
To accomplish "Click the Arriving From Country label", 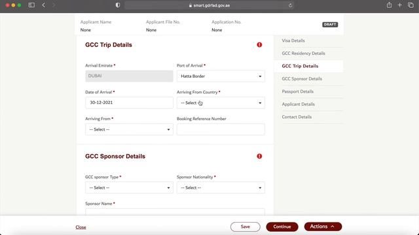I will (x=197, y=92).
